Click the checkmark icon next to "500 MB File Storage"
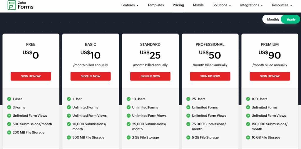The height and width of the screenshot is (149, 301). 69,138
